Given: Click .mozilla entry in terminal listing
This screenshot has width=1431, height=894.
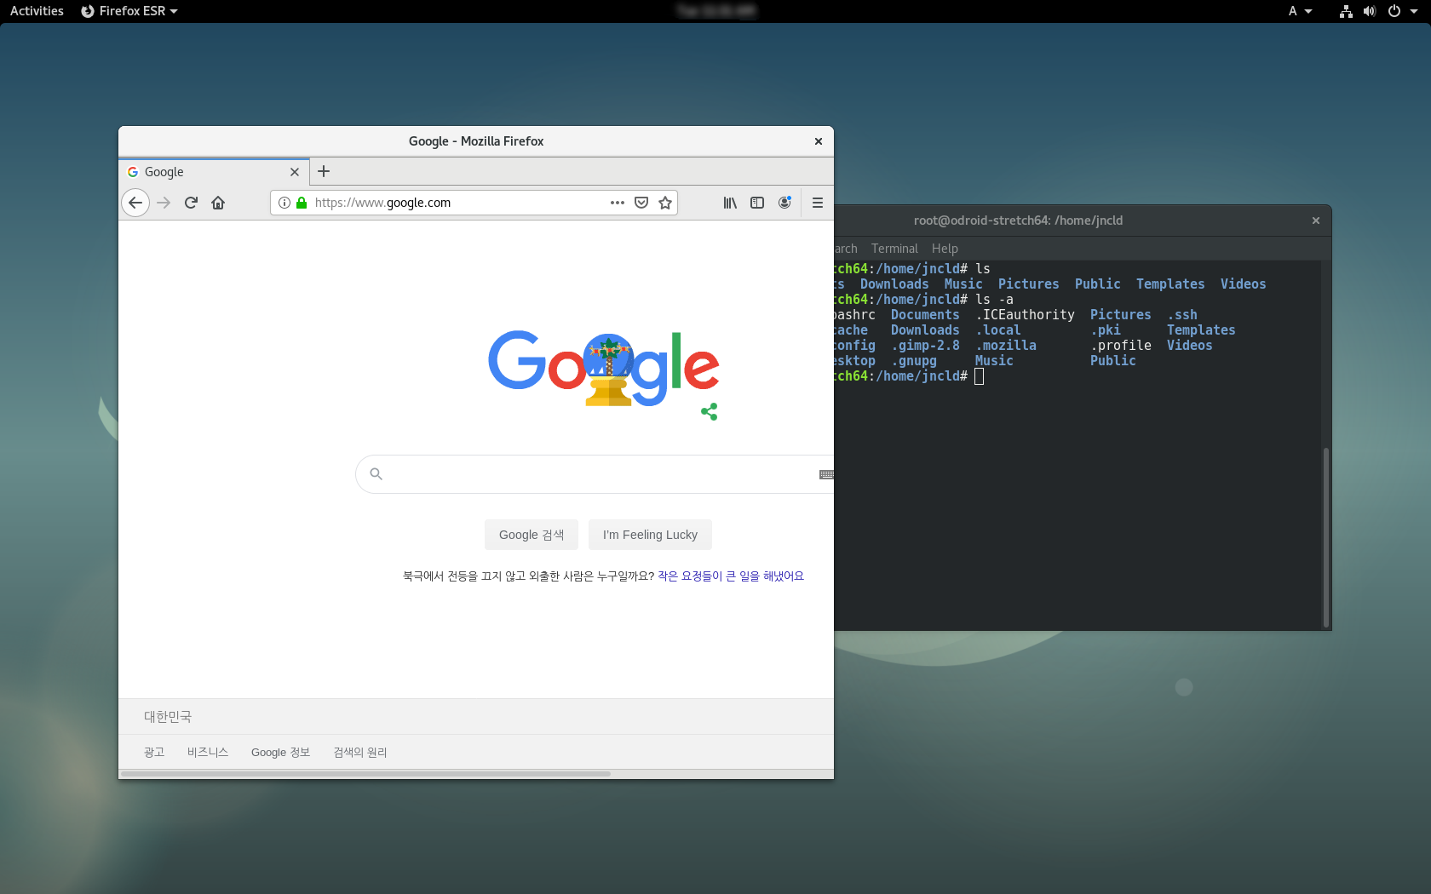Looking at the screenshot, I should [x=1006, y=346].
